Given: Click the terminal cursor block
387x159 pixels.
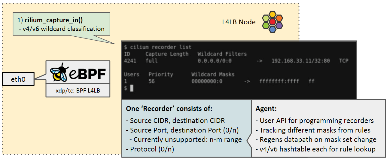Looking at the screenshot, I should coord(131,88).
